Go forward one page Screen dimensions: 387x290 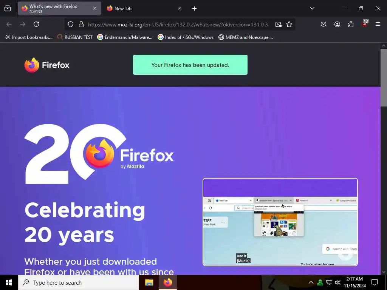[23, 24]
